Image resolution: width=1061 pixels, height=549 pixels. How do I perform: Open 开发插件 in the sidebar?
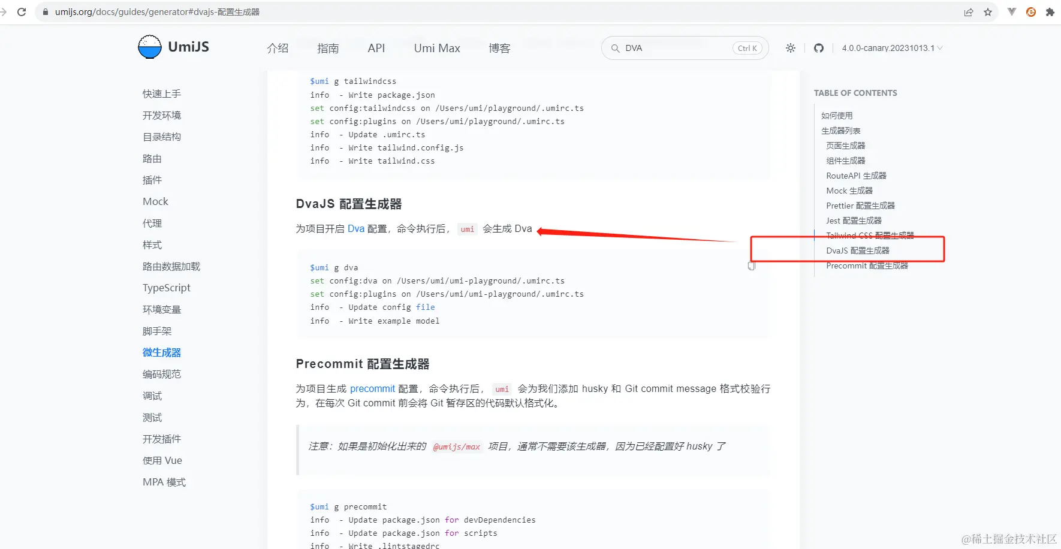click(162, 439)
